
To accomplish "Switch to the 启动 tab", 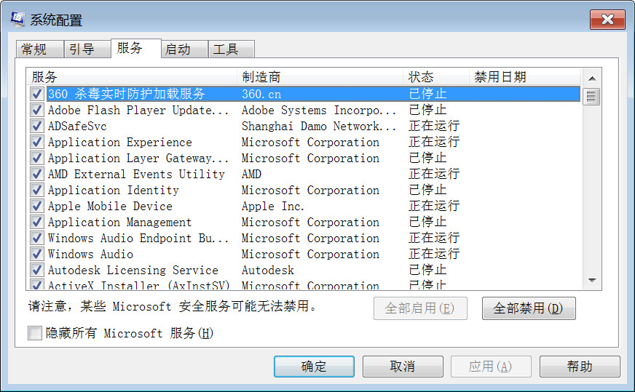I will 178,49.
